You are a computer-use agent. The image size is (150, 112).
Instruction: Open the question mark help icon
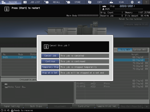coord(146,2)
